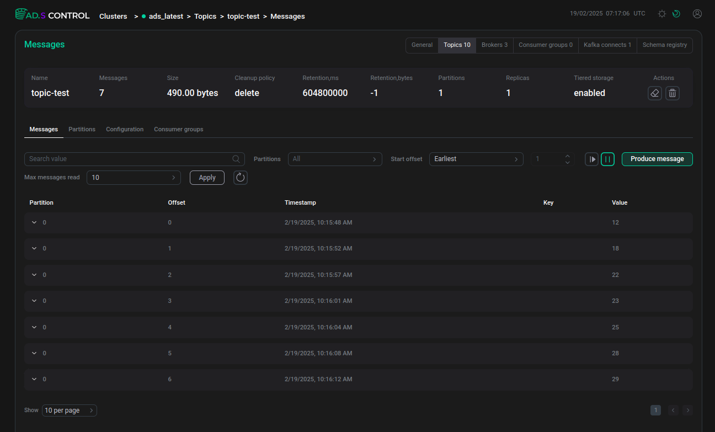Click the value 12 cell
Image resolution: width=715 pixels, height=432 pixels.
(615, 222)
